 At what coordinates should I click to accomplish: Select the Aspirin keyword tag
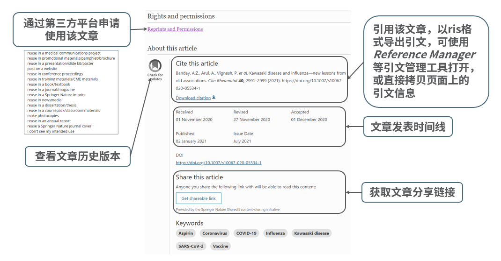tap(185, 233)
